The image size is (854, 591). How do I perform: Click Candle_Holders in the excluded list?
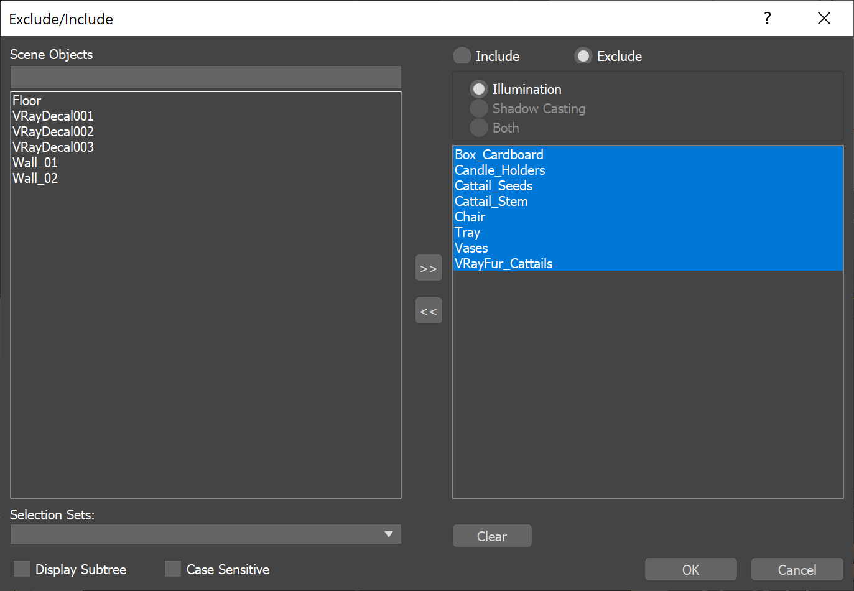(499, 170)
